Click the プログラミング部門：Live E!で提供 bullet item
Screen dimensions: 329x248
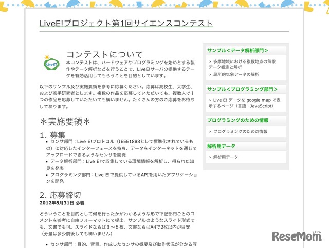coord(121,178)
